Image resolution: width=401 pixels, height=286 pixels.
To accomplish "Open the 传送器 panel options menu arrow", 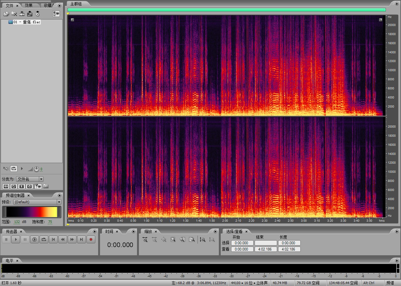I will coord(95,231).
